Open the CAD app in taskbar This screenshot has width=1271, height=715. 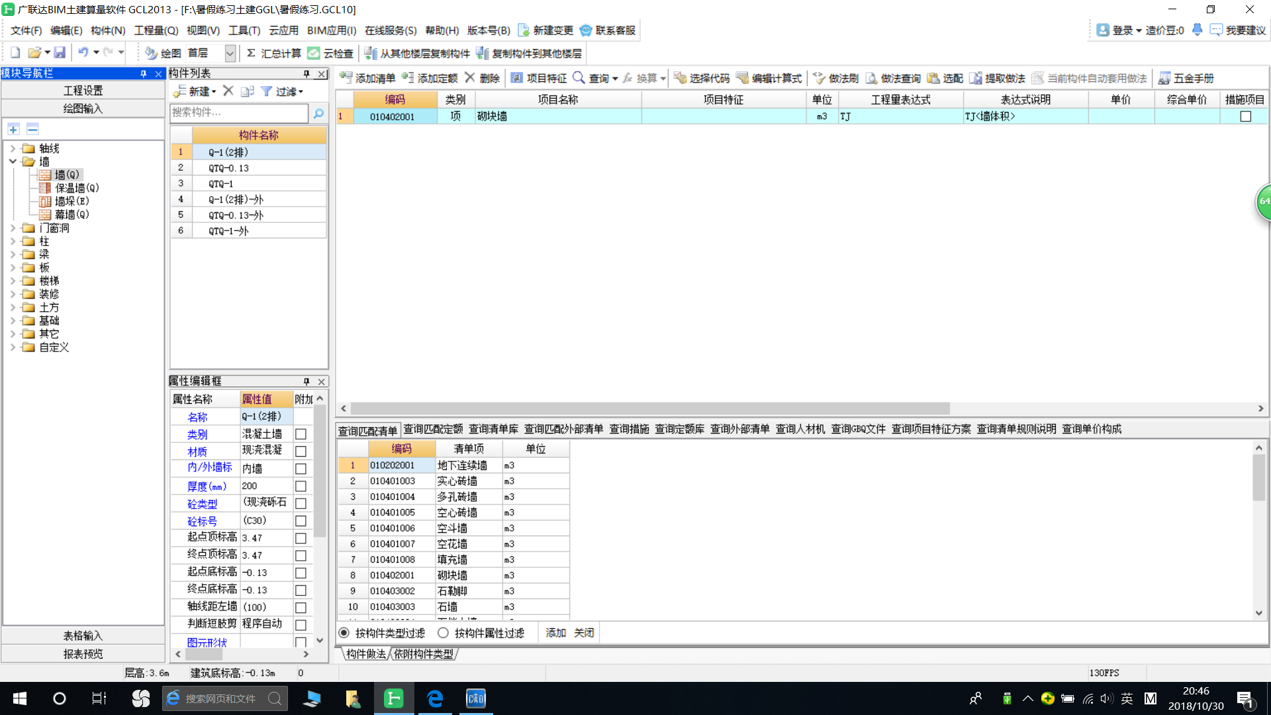[475, 698]
